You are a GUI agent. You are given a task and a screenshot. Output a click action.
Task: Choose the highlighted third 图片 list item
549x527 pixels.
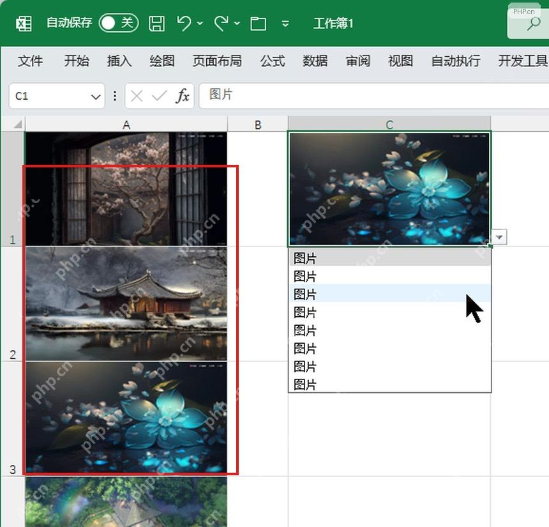pyautogui.click(x=389, y=294)
